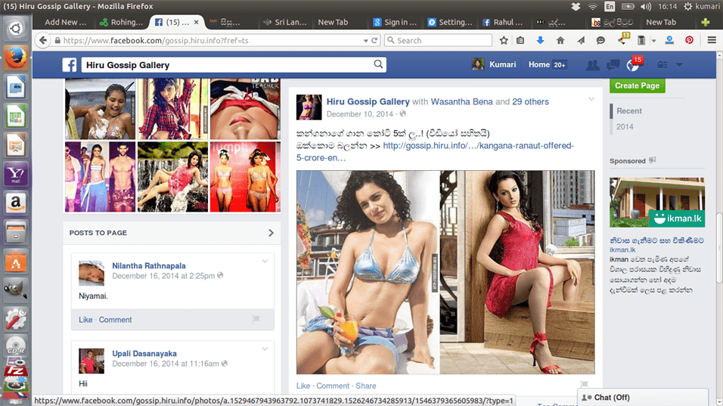Switch to the Rahul ... tab

pyautogui.click(x=503, y=22)
